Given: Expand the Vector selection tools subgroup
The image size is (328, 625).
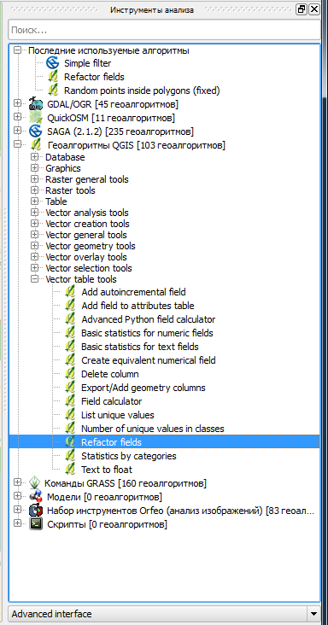Looking at the screenshot, I should 35,268.
